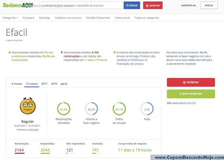Open the cadastre-se sign-up link
Image resolution: width=224 pixels, height=160 pixels.
(188, 5)
